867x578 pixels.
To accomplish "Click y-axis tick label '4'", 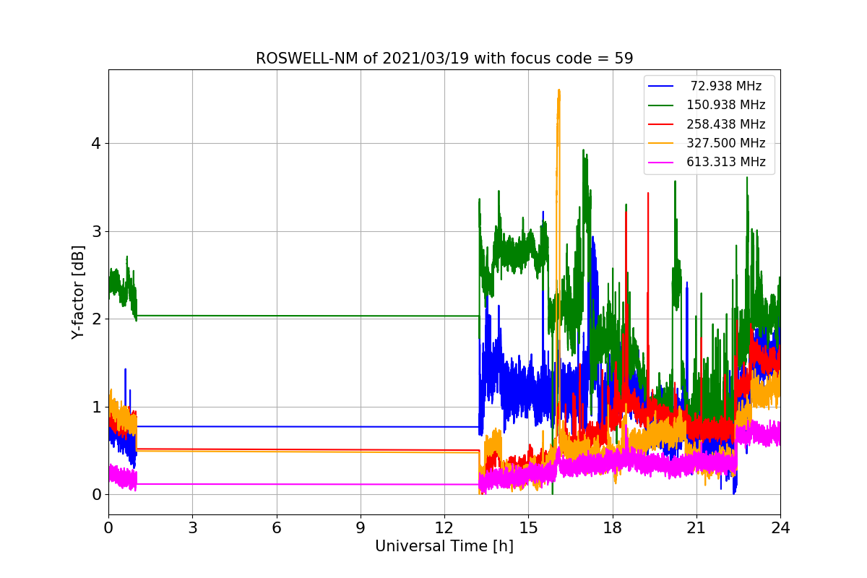I will tap(97, 144).
